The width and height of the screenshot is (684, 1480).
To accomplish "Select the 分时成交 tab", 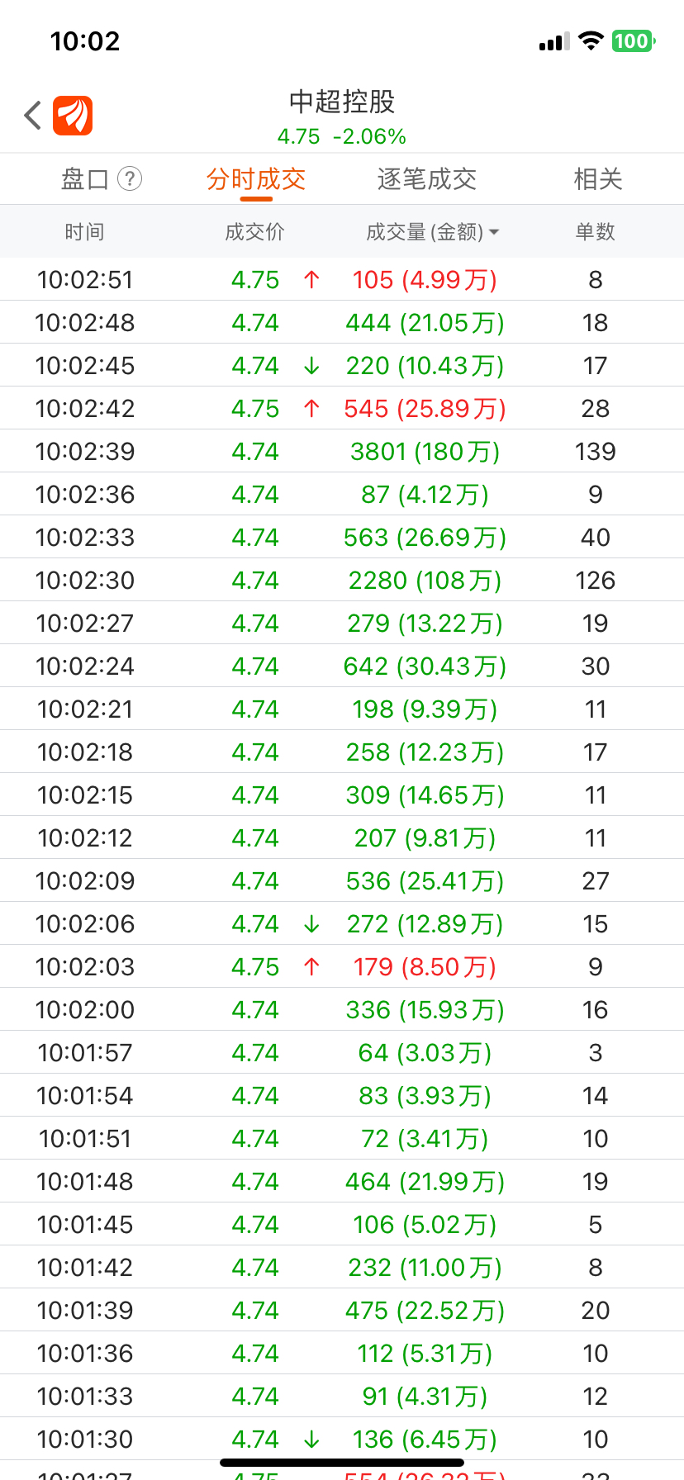I will click(x=256, y=179).
